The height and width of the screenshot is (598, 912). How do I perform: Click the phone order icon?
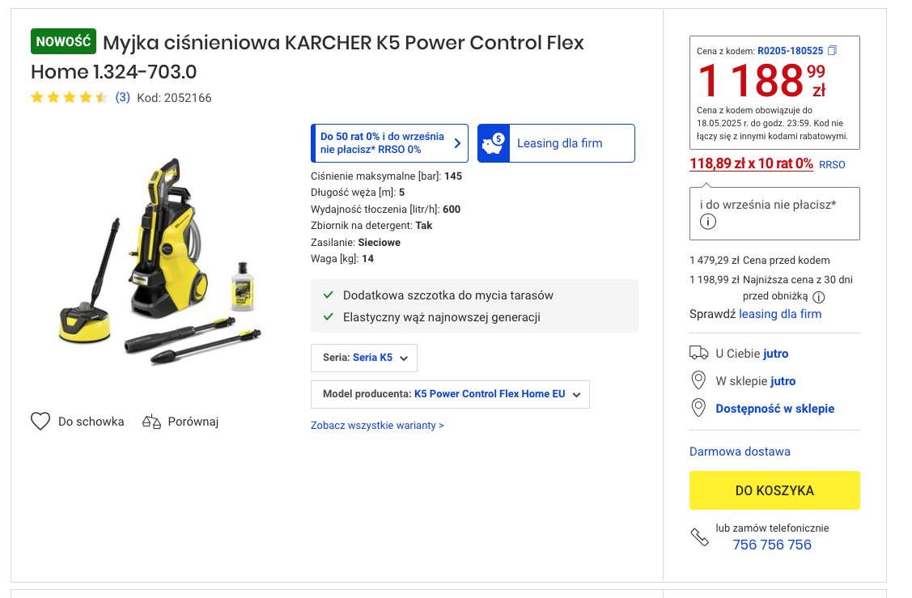click(699, 537)
